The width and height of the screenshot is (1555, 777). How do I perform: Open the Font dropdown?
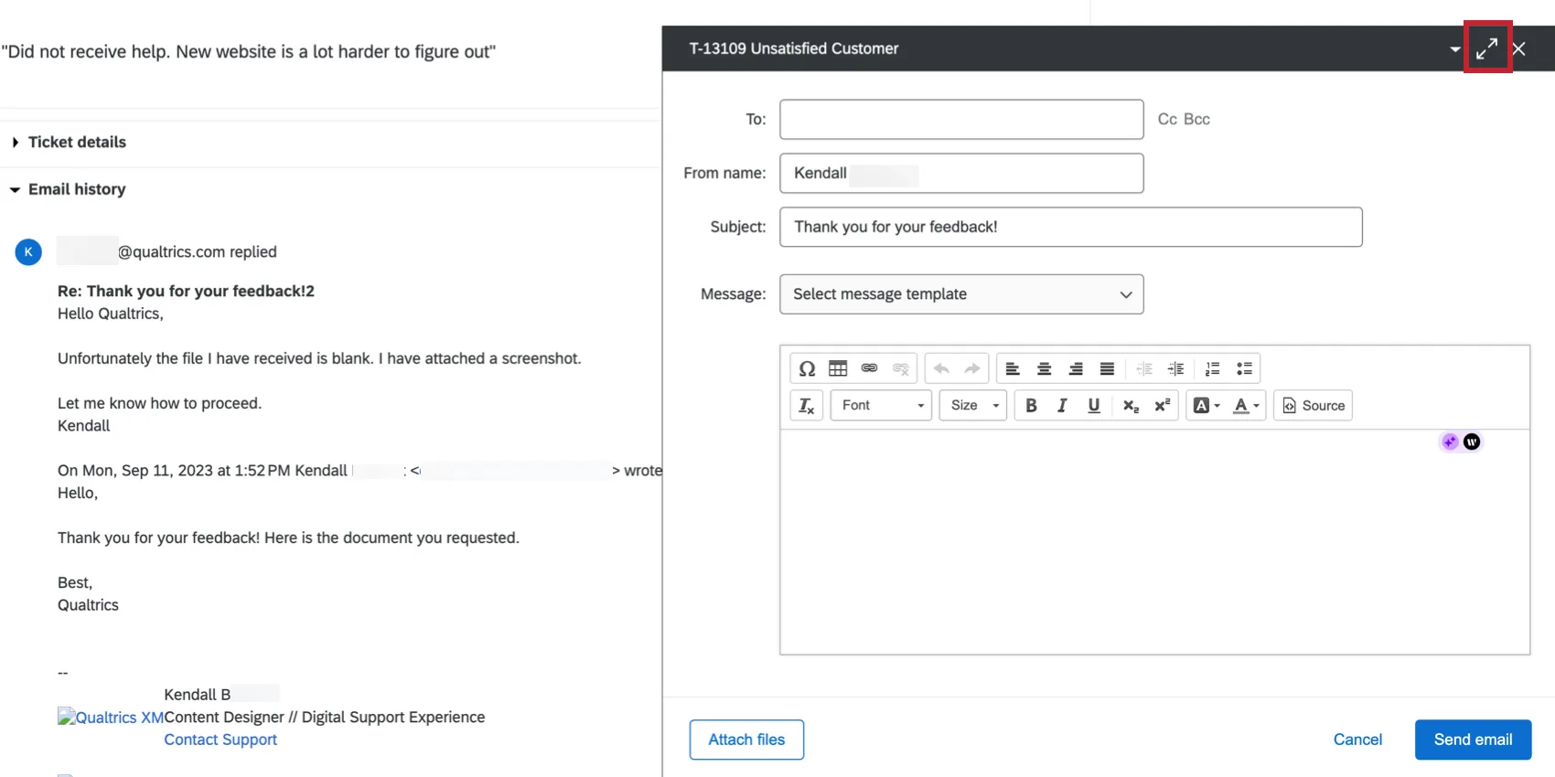pyautogui.click(x=881, y=406)
